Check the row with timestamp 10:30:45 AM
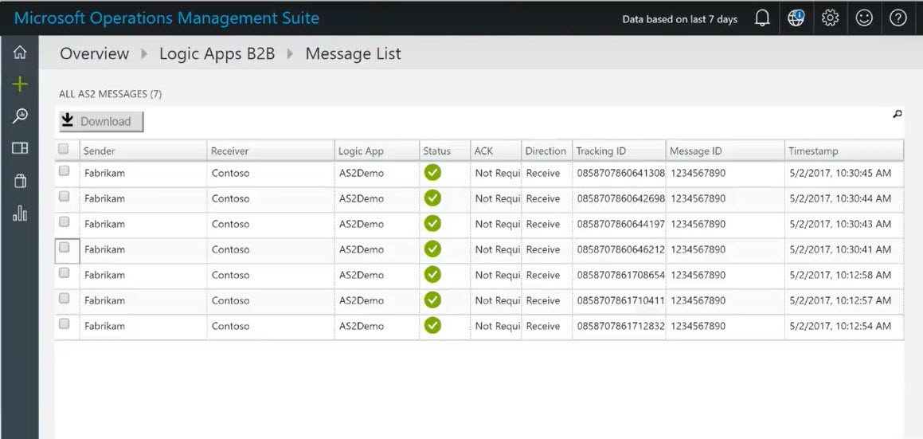 [x=65, y=171]
